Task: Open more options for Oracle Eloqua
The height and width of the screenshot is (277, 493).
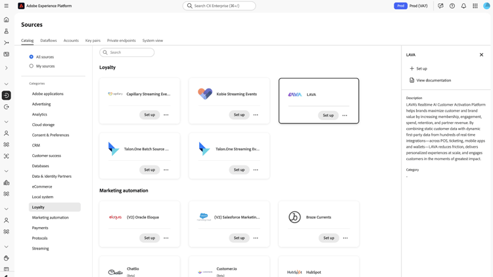Action: click(166, 238)
